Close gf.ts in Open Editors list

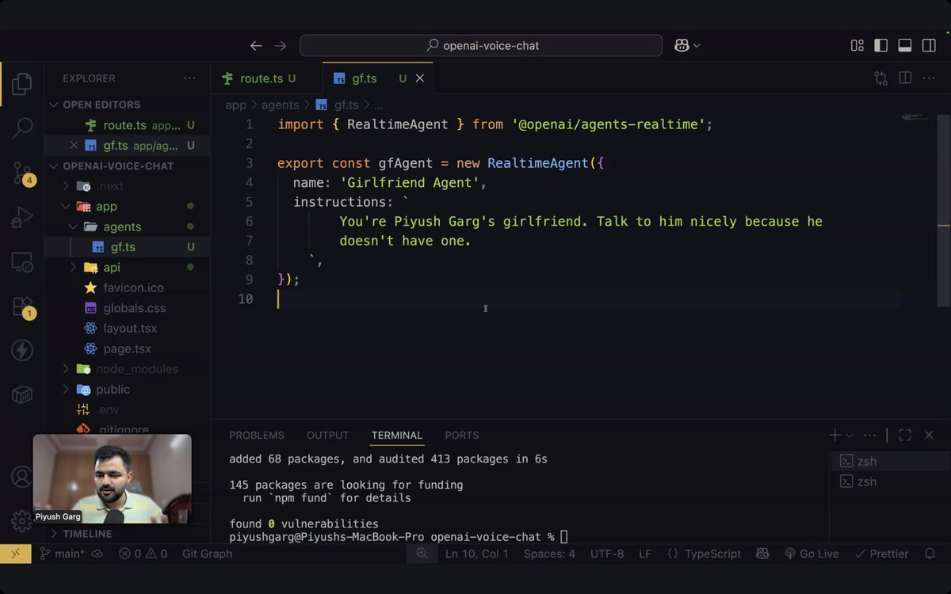[74, 146]
